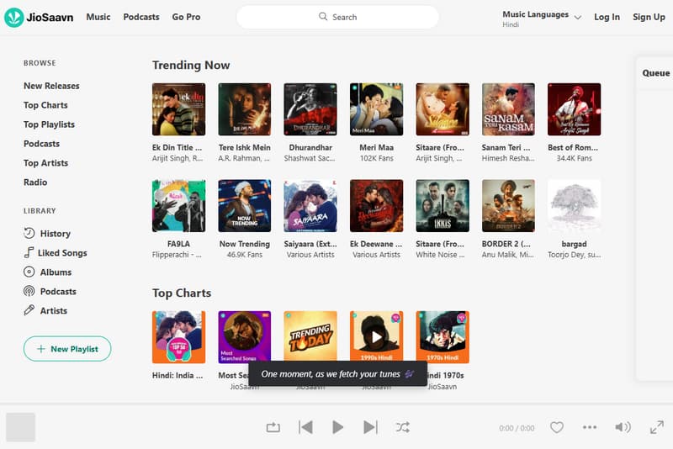Open Dhurandhar album cover
Image resolution: width=673 pixels, height=449 pixels.
pos(310,109)
